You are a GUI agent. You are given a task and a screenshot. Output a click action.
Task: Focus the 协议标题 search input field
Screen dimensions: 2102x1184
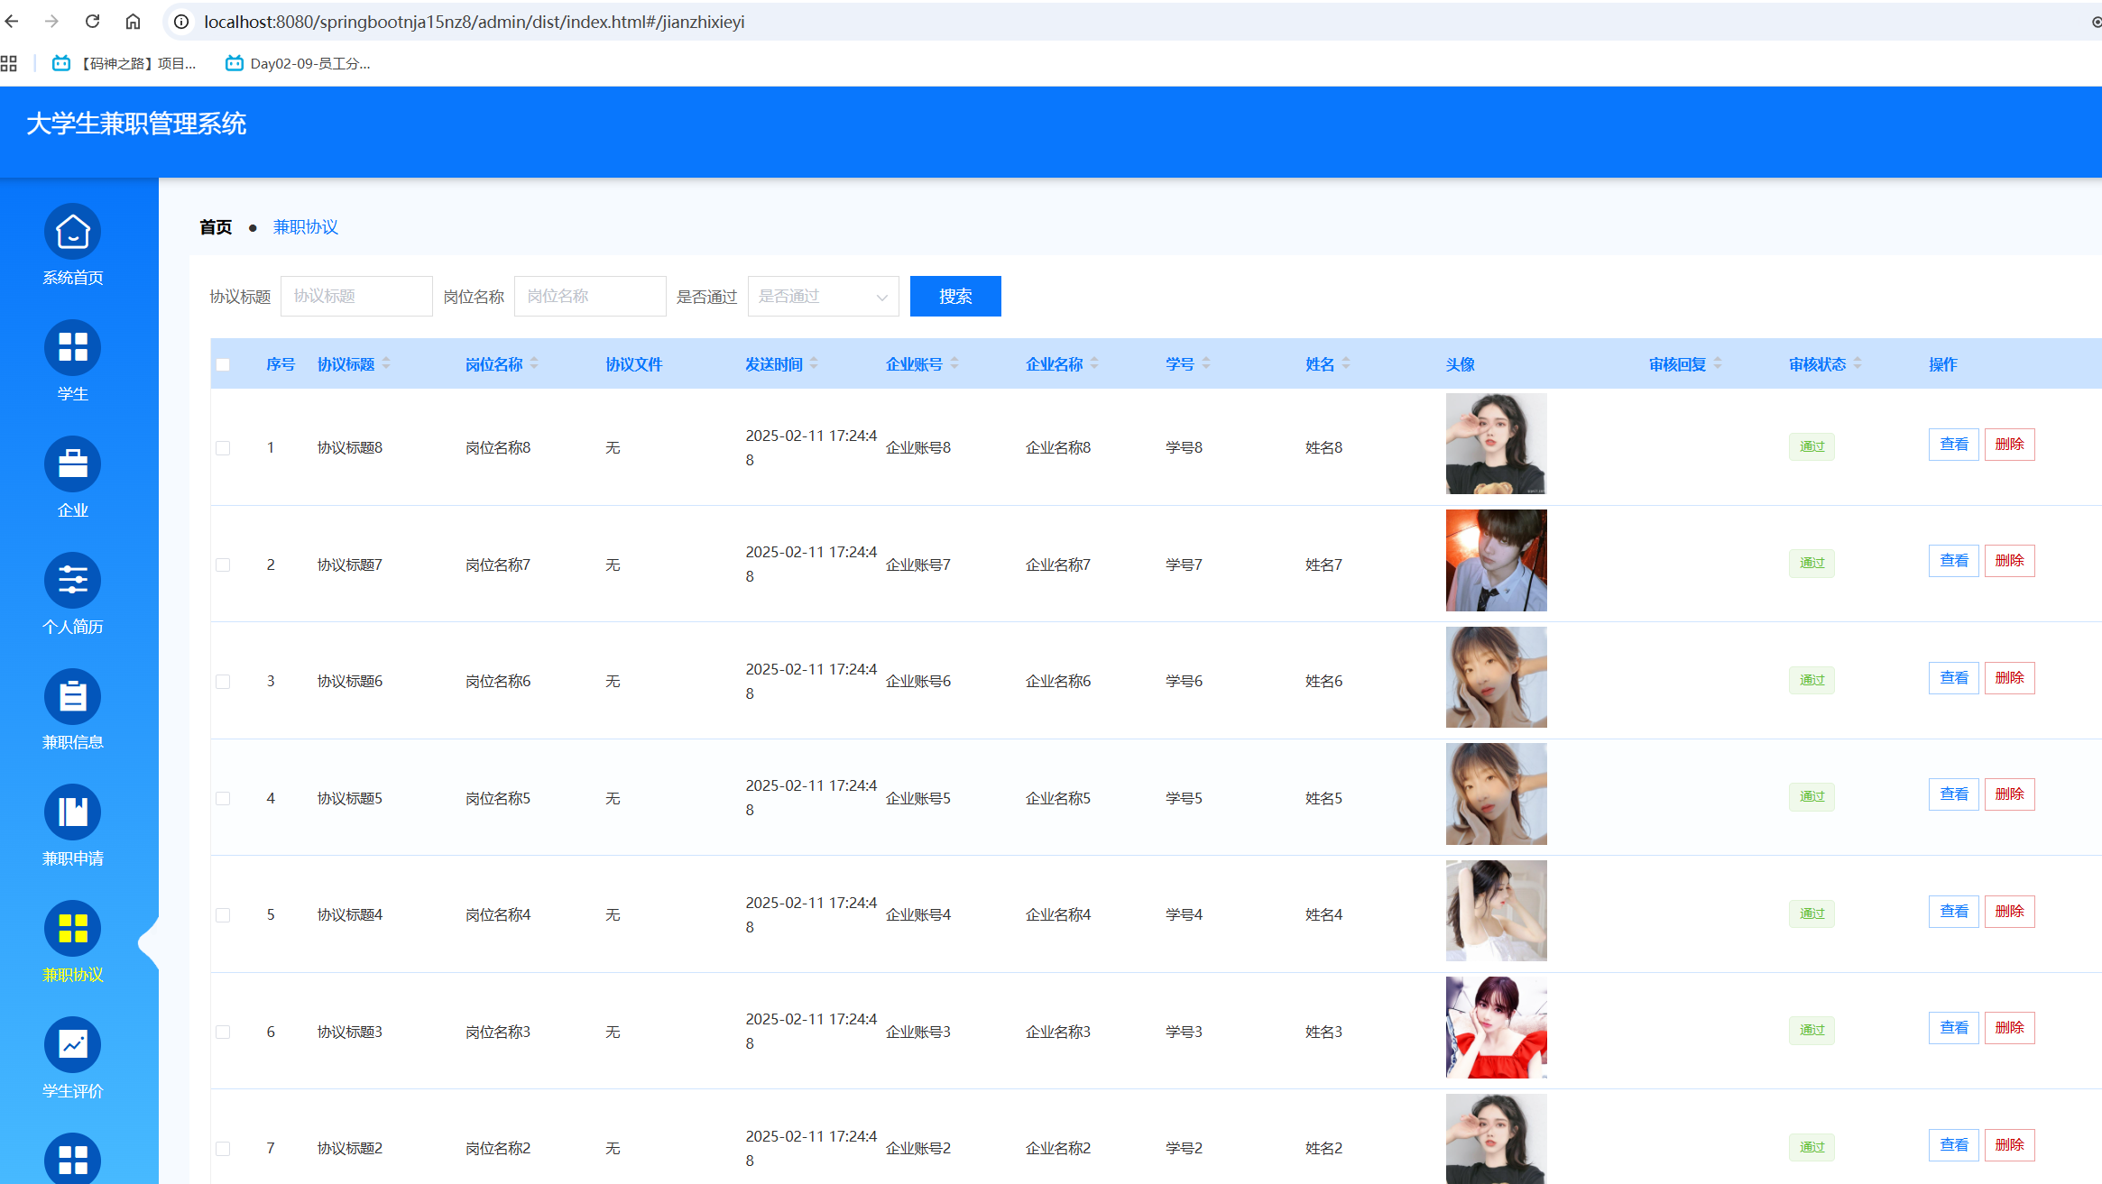[356, 297]
